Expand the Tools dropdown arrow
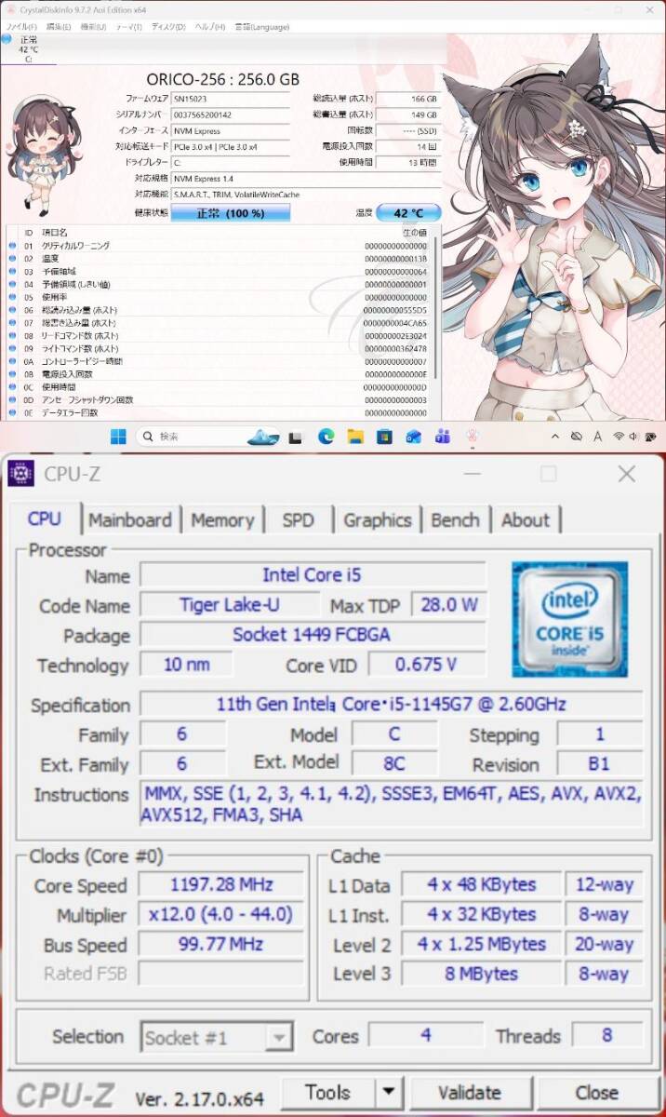This screenshot has width=666, height=1117. point(389,1093)
